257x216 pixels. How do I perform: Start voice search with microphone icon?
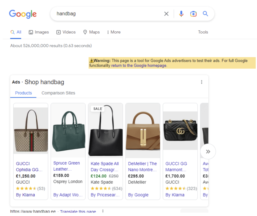point(181,14)
